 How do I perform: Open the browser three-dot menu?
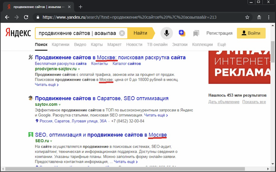[x=269, y=17]
